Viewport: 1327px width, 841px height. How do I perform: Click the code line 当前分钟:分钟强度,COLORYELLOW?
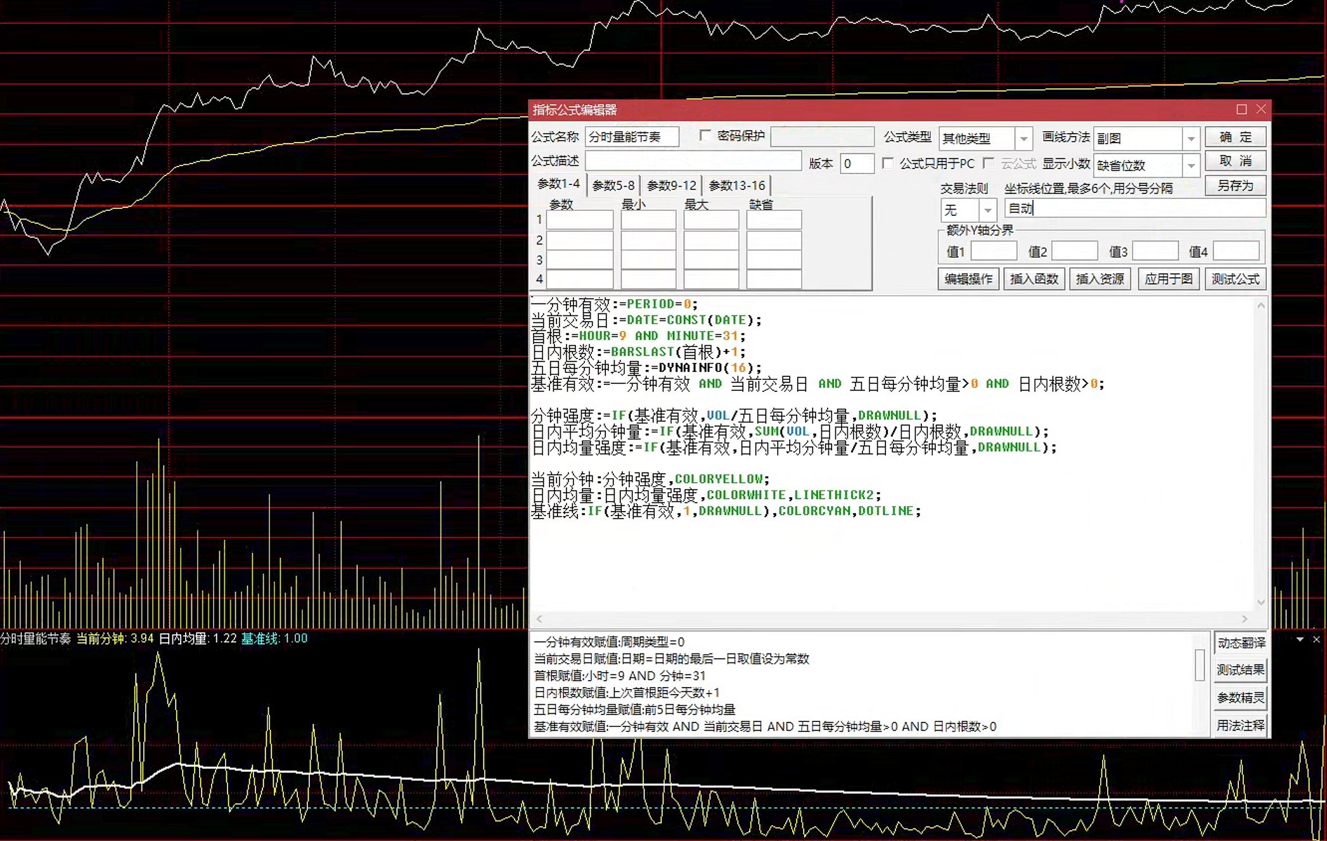pyautogui.click(x=650, y=479)
